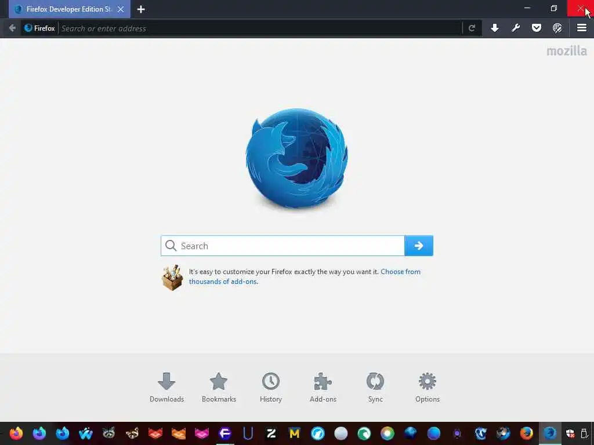
Task: Open Options from the start page launcher
Action: pos(428,388)
